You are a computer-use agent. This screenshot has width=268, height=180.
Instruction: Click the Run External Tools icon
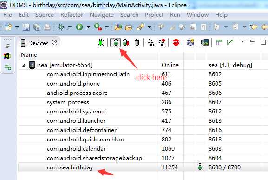click(x=98, y=27)
